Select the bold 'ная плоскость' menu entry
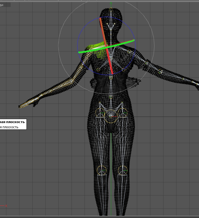The height and width of the screenshot is (218, 199). coord(12,122)
